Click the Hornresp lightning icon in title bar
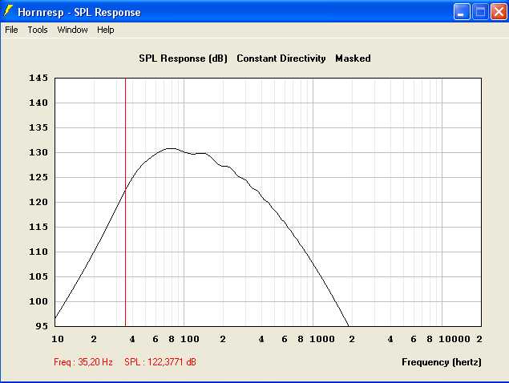Image resolution: width=509 pixels, height=383 pixels. 8,11
